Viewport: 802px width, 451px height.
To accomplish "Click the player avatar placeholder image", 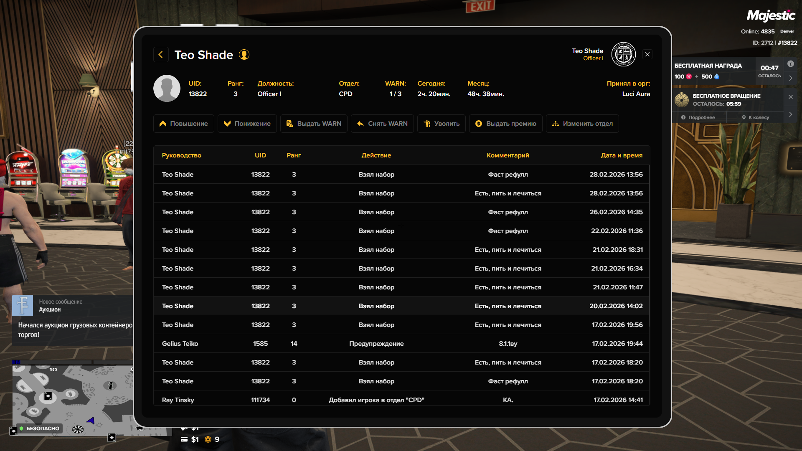I will coord(167,89).
